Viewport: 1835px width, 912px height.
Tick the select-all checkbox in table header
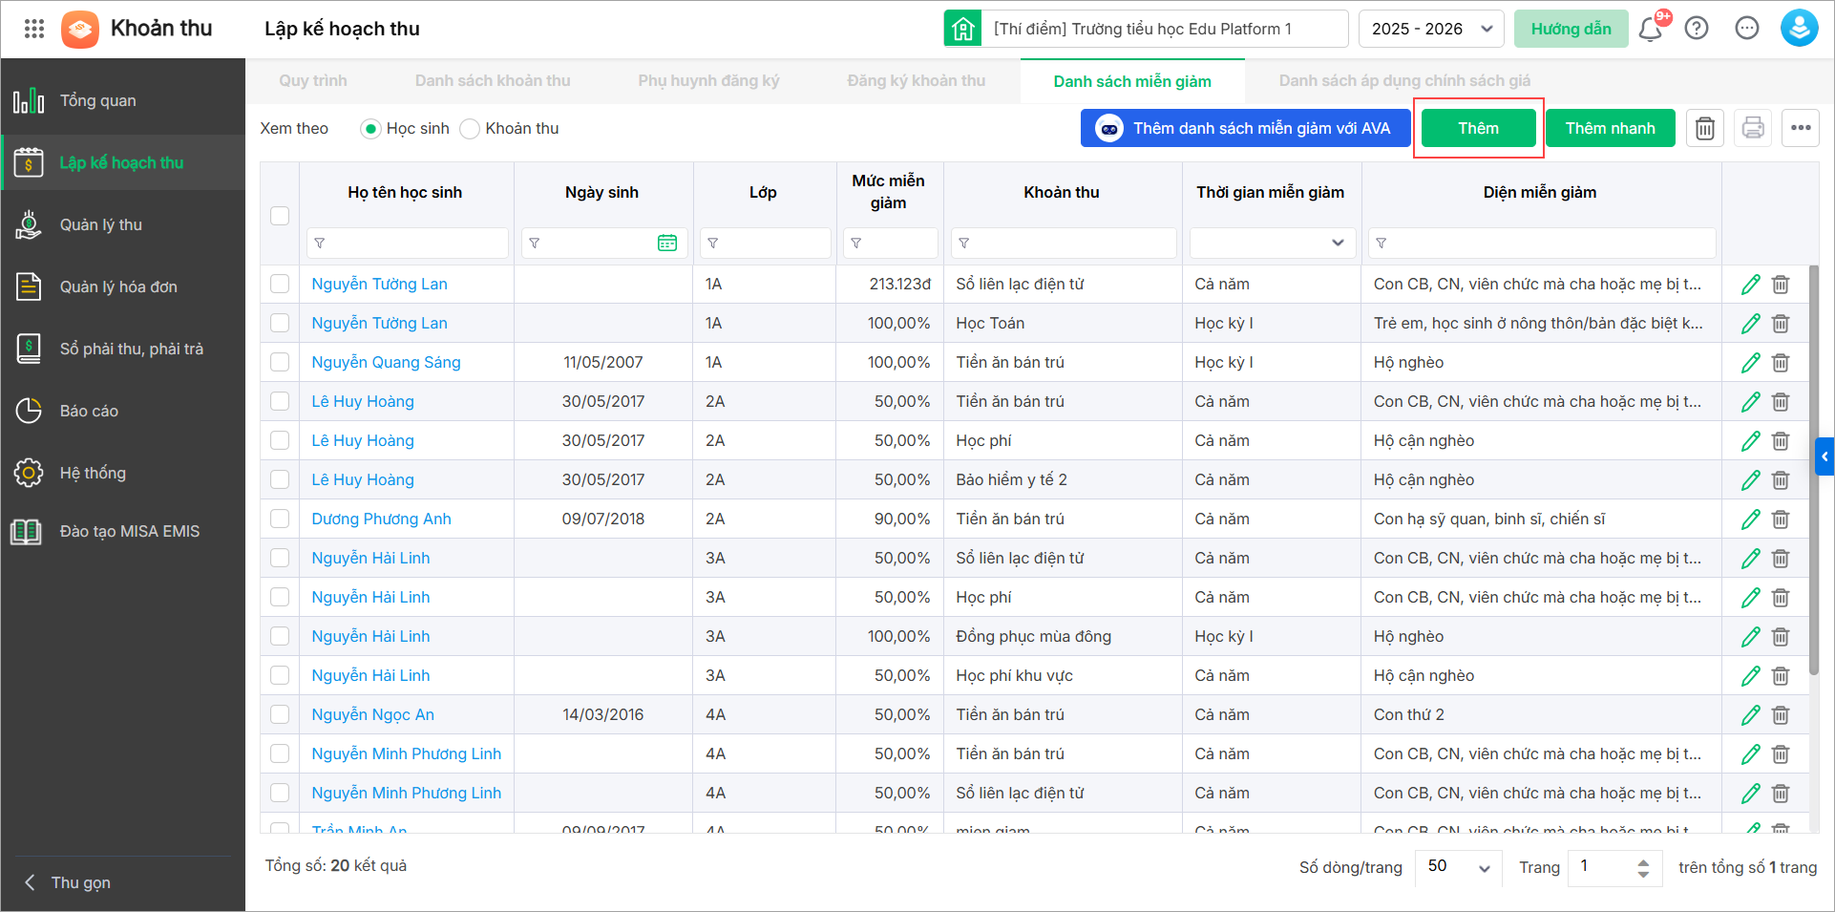tap(280, 216)
